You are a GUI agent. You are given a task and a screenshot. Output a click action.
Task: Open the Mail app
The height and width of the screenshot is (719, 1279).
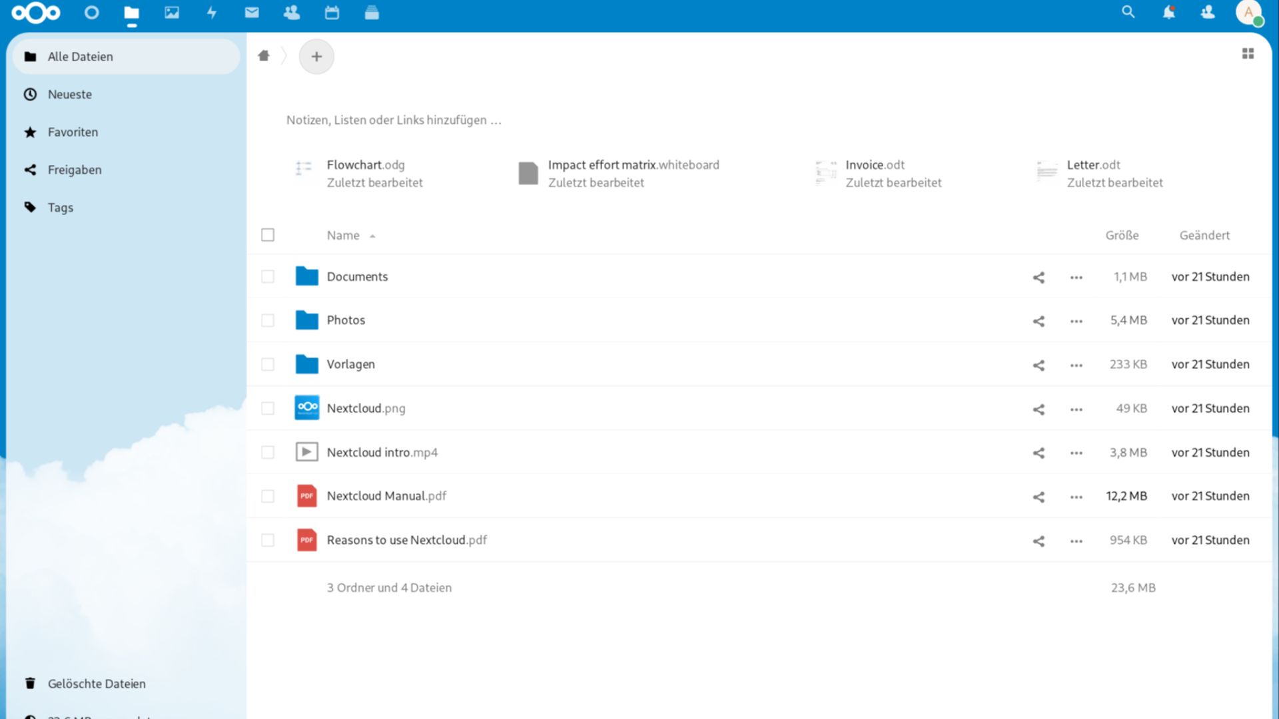point(251,12)
